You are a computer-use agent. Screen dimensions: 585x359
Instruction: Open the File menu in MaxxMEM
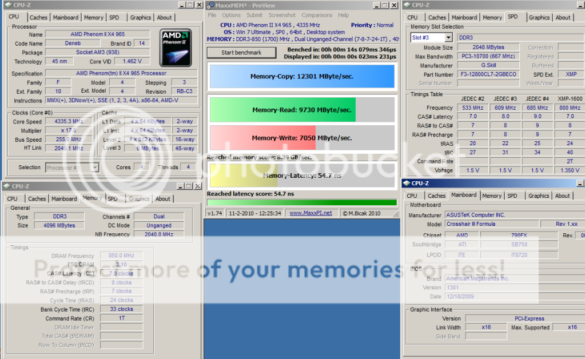click(x=212, y=15)
